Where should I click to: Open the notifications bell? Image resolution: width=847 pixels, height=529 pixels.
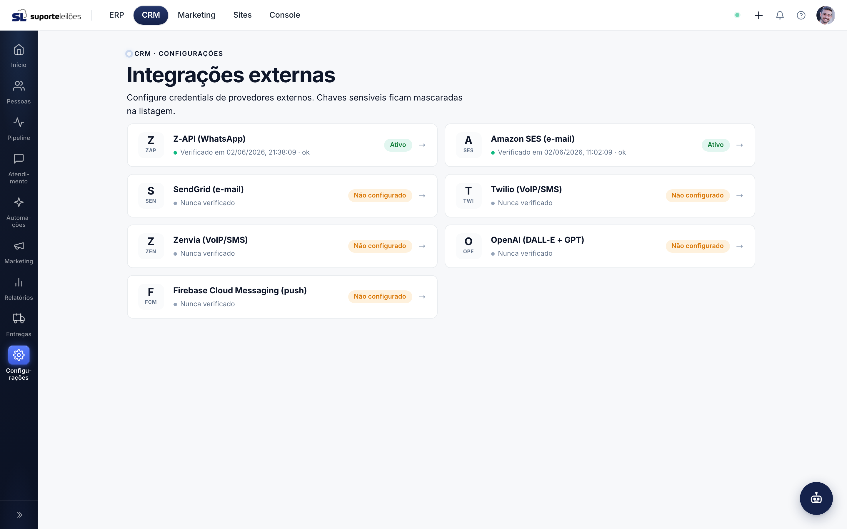pyautogui.click(x=780, y=15)
